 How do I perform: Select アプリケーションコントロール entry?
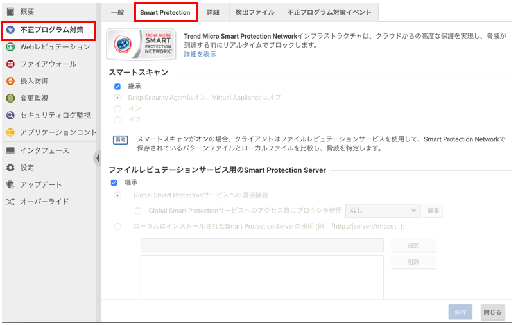pos(58,132)
